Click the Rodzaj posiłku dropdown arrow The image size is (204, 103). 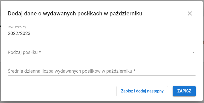[x=193, y=52]
